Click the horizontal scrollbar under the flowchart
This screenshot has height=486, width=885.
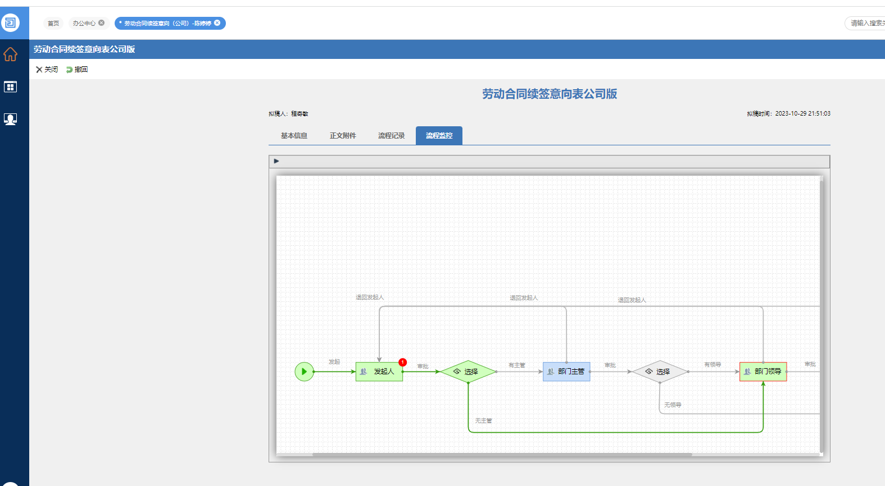502,455
